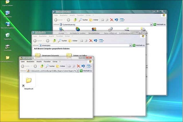The image size is (183, 122).
Task: Click Wechseln zu in Arbeitsplatz window
Action: [x=139, y=45]
